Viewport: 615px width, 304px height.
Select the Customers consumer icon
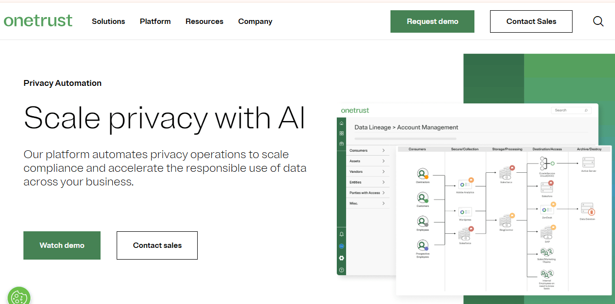(x=423, y=198)
